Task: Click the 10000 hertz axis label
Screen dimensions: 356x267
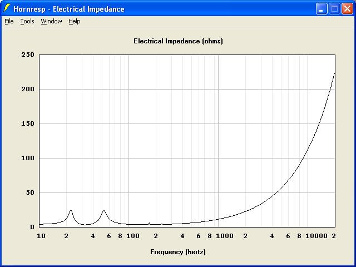Action: (317, 236)
